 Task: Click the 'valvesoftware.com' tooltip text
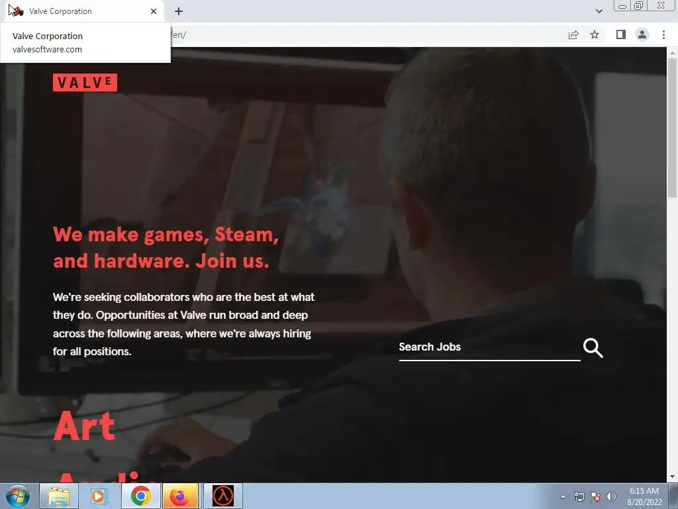(x=47, y=49)
